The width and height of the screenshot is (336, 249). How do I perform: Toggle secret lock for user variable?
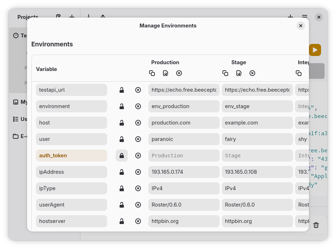click(122, 139)
